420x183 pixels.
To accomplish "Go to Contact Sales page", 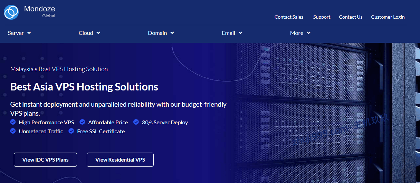I will 289,17.
